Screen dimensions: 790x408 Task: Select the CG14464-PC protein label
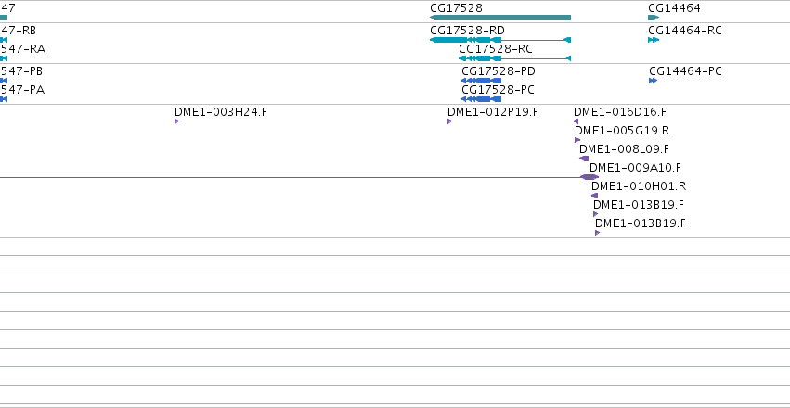(685, 71)
